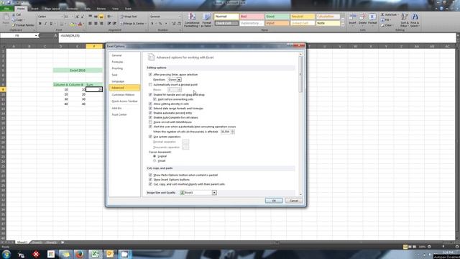
Task: Click the Fill icon in Editing group
Action: pos(382,20)
